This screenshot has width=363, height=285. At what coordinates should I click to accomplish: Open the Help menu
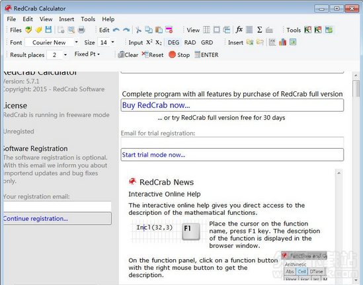[x=108, y=19]
